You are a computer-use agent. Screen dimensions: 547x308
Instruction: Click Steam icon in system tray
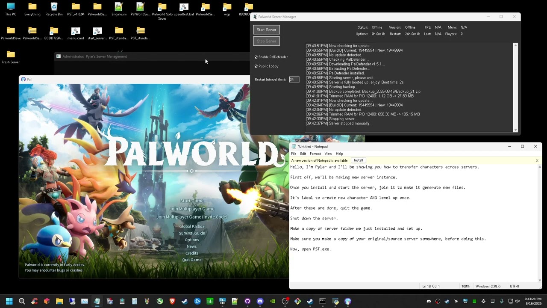pyautogui.click(x=447, y=301)
